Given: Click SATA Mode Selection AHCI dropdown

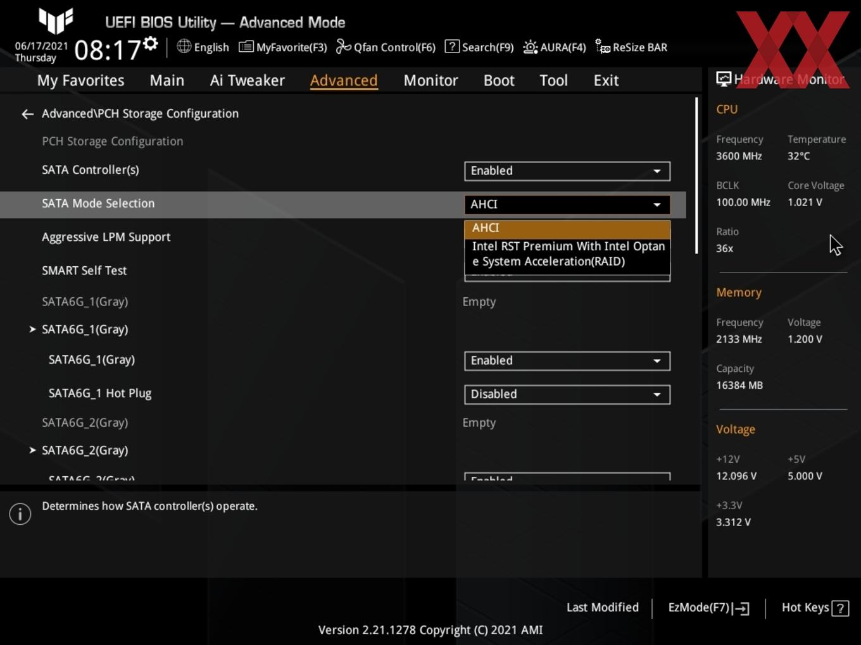Looking at the screenshot, I should tap(567, 204).
